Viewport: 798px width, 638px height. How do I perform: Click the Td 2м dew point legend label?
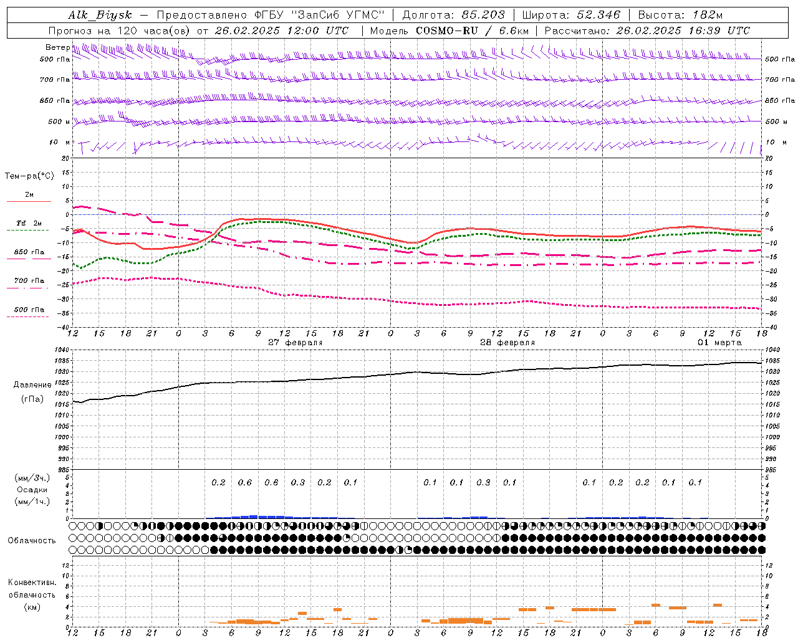click(29, 223)
